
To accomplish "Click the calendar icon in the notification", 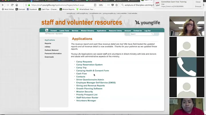I will 158,4.
